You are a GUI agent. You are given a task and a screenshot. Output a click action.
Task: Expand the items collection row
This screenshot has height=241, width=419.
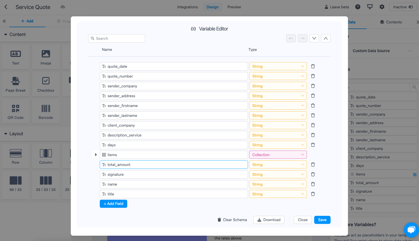tap(96, 155)
